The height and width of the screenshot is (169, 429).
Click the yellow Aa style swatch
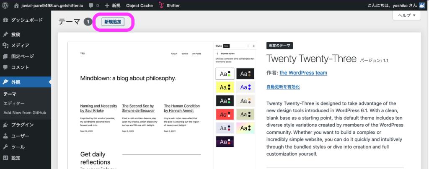click(225, 87)
